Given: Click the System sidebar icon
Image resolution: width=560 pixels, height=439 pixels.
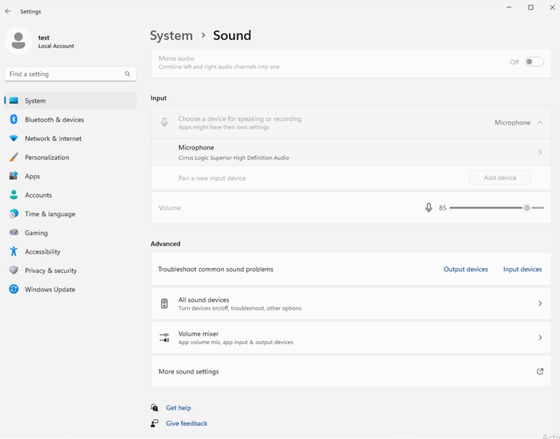Looking at the screenshot, I should [x=14, y=101].
